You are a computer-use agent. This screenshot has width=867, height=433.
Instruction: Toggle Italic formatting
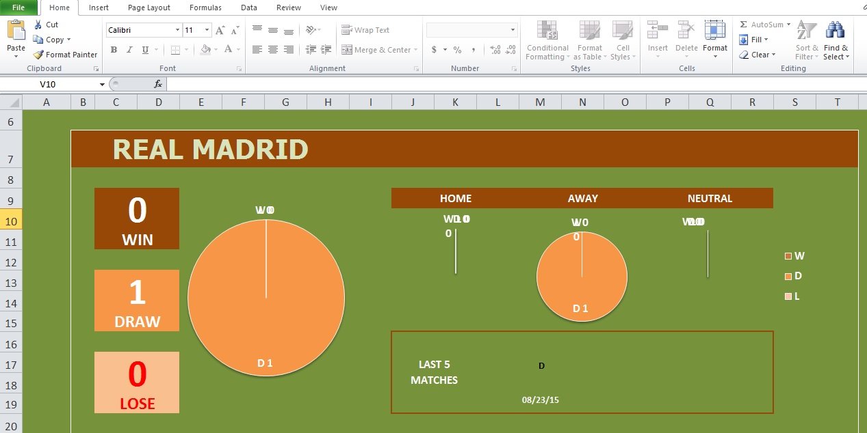click(129, 50)
